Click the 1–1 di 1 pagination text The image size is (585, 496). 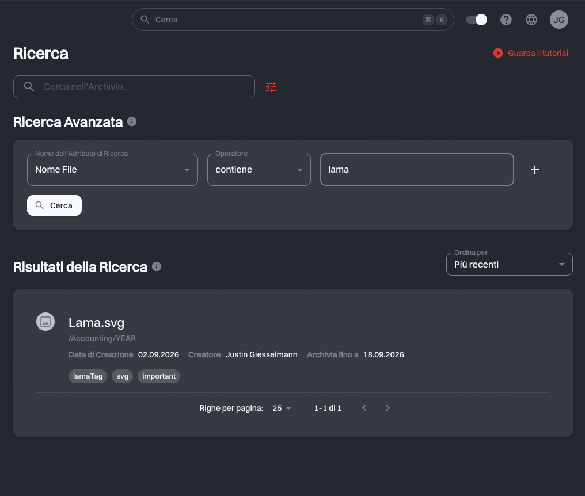[x=328, y=408]
